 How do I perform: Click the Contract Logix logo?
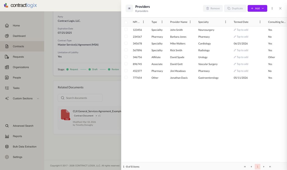(20, 5)
